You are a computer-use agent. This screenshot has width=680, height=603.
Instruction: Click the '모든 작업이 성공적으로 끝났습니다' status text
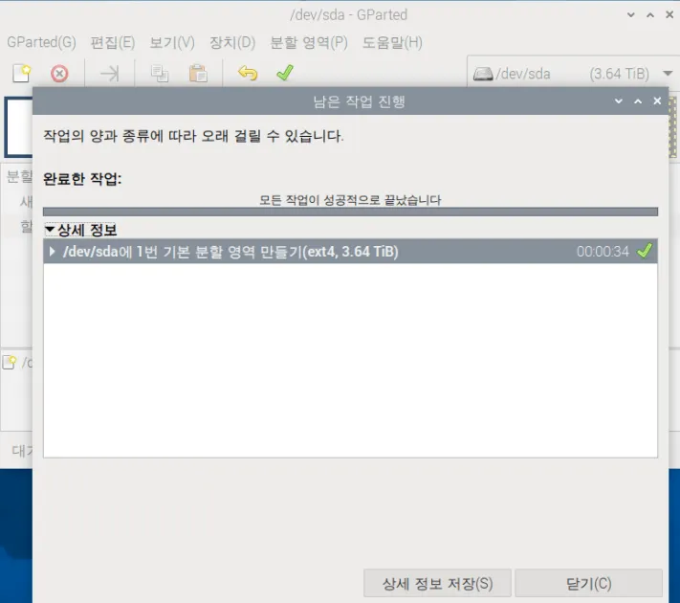(x=350, y=200)
